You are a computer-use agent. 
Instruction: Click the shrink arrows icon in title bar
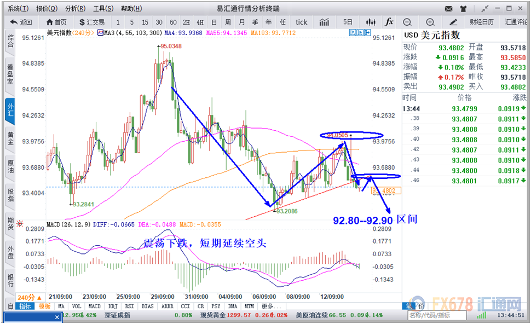point(485,8)
